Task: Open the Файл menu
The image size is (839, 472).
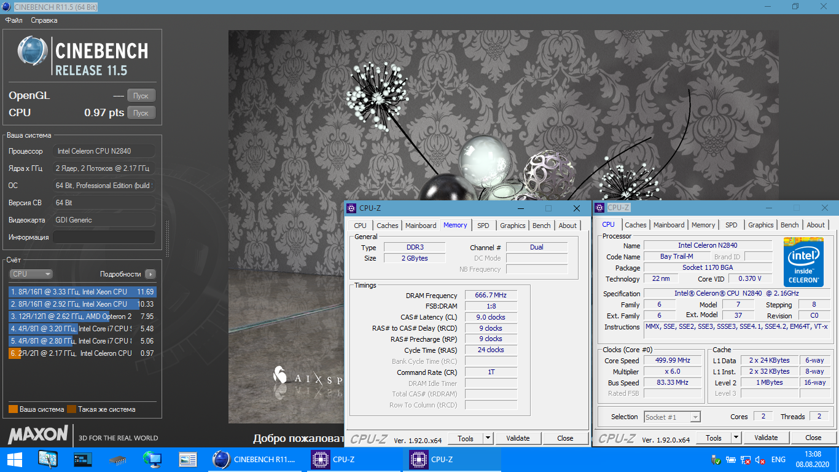Action: click(14, 20)
